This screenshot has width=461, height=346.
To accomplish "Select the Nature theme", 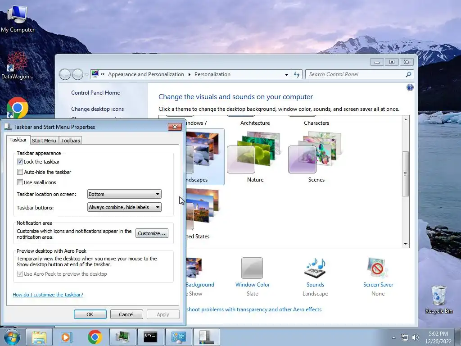I will pyautogui.click(x=255, y=157).
